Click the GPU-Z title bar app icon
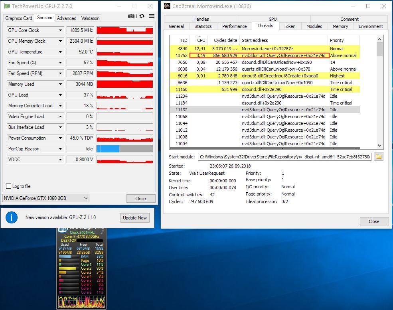This screenshot has width=393, height=310. coord(7,6)
